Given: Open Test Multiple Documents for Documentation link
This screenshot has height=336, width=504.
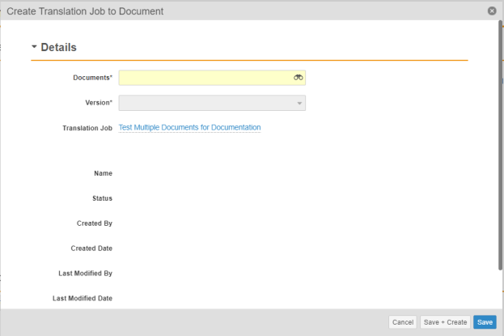Looking at the screenshot, I should tap(189, 127).
